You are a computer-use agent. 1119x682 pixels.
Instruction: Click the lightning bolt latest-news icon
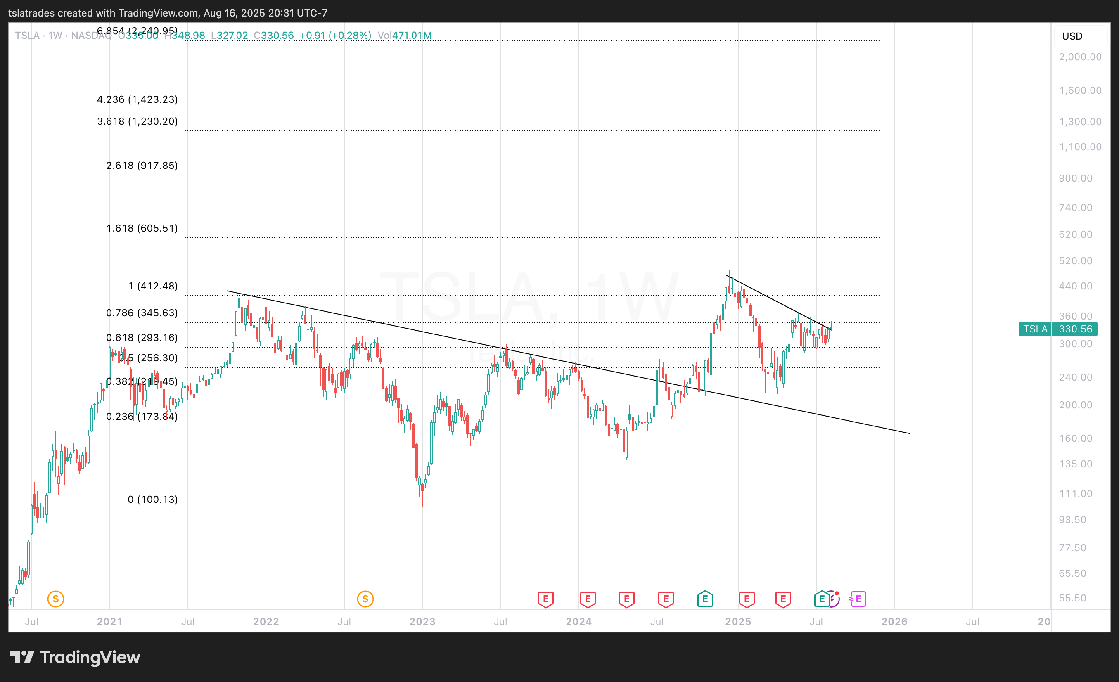pyautogui.click(x=834, y=599)
